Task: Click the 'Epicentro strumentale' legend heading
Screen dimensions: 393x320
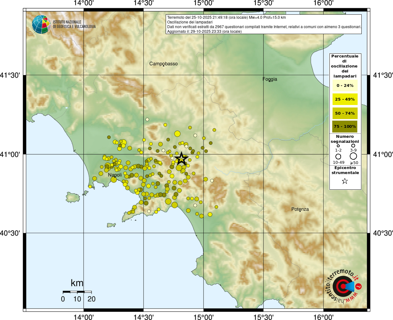Action: point(345,170)
